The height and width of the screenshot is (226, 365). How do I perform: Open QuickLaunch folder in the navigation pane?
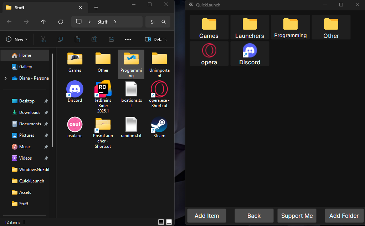click(x=25, y=181)
